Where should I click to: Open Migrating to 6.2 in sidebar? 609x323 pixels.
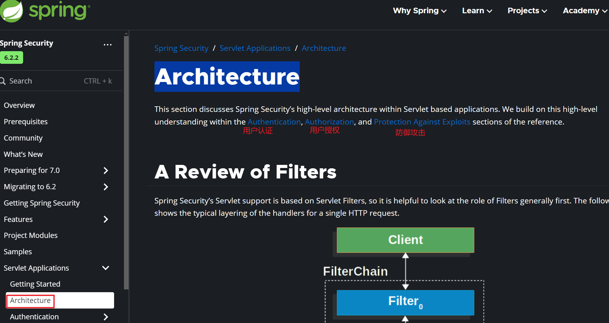point(30,187)
